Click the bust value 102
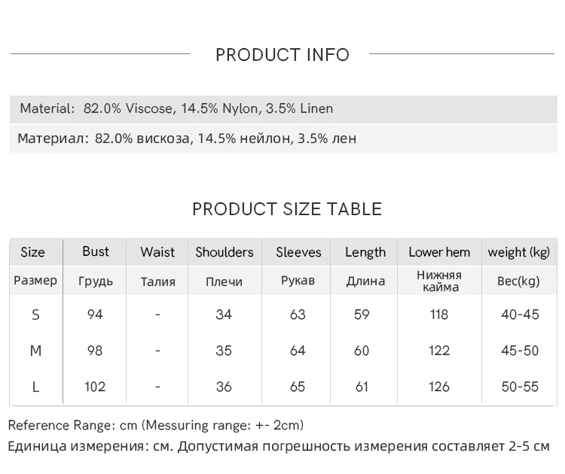 tap(95, 387)
